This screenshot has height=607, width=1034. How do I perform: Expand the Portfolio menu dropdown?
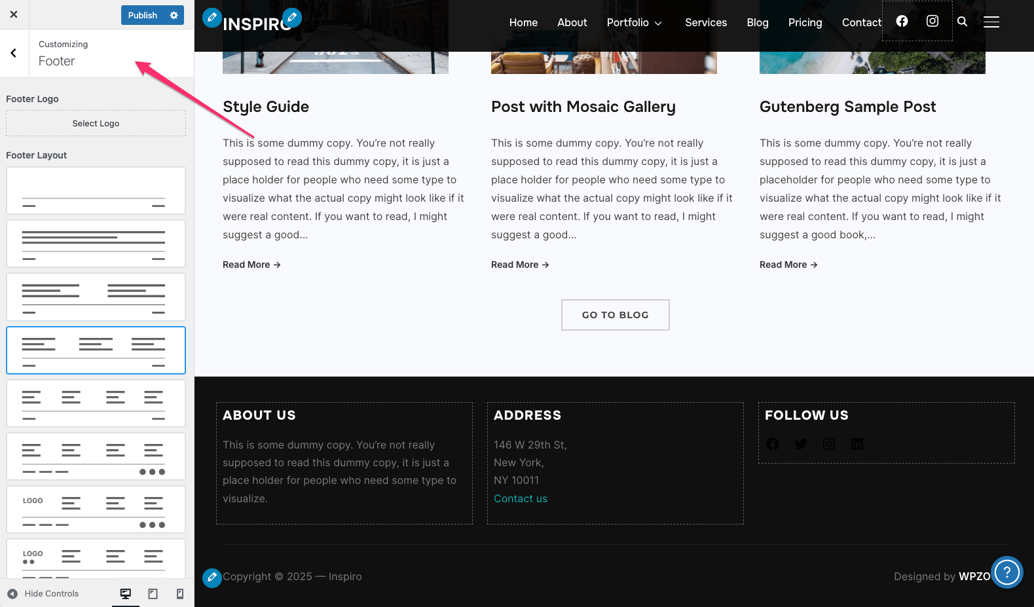tap(634, 22)
